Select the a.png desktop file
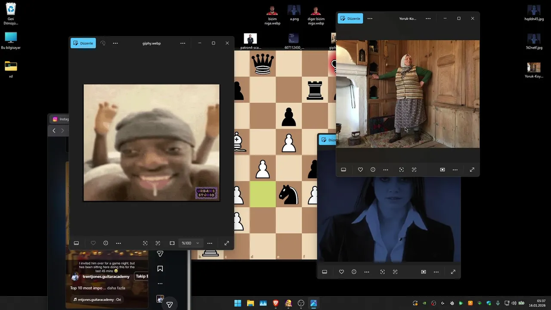 [x=294, y=14]
